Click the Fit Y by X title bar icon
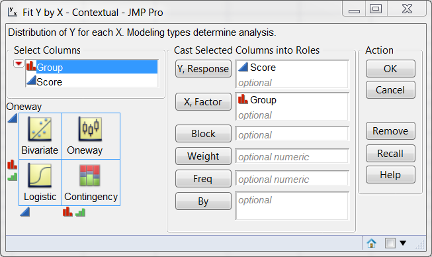The width and height of the screenshot is (432, 257). tap(13, 12)
